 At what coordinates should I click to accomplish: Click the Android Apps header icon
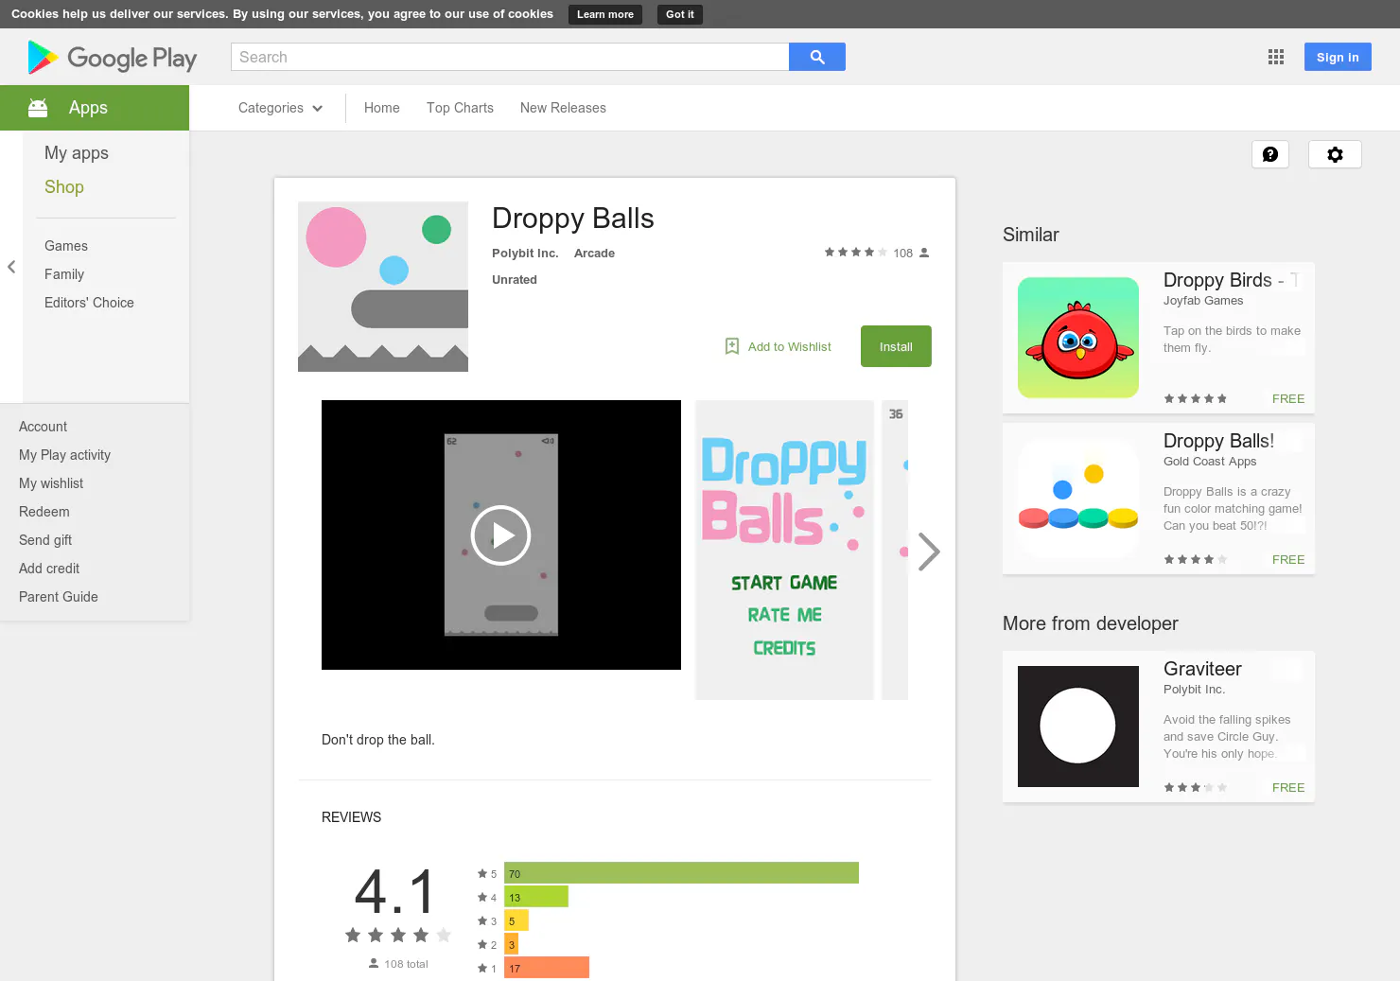[x=38, y=108]
